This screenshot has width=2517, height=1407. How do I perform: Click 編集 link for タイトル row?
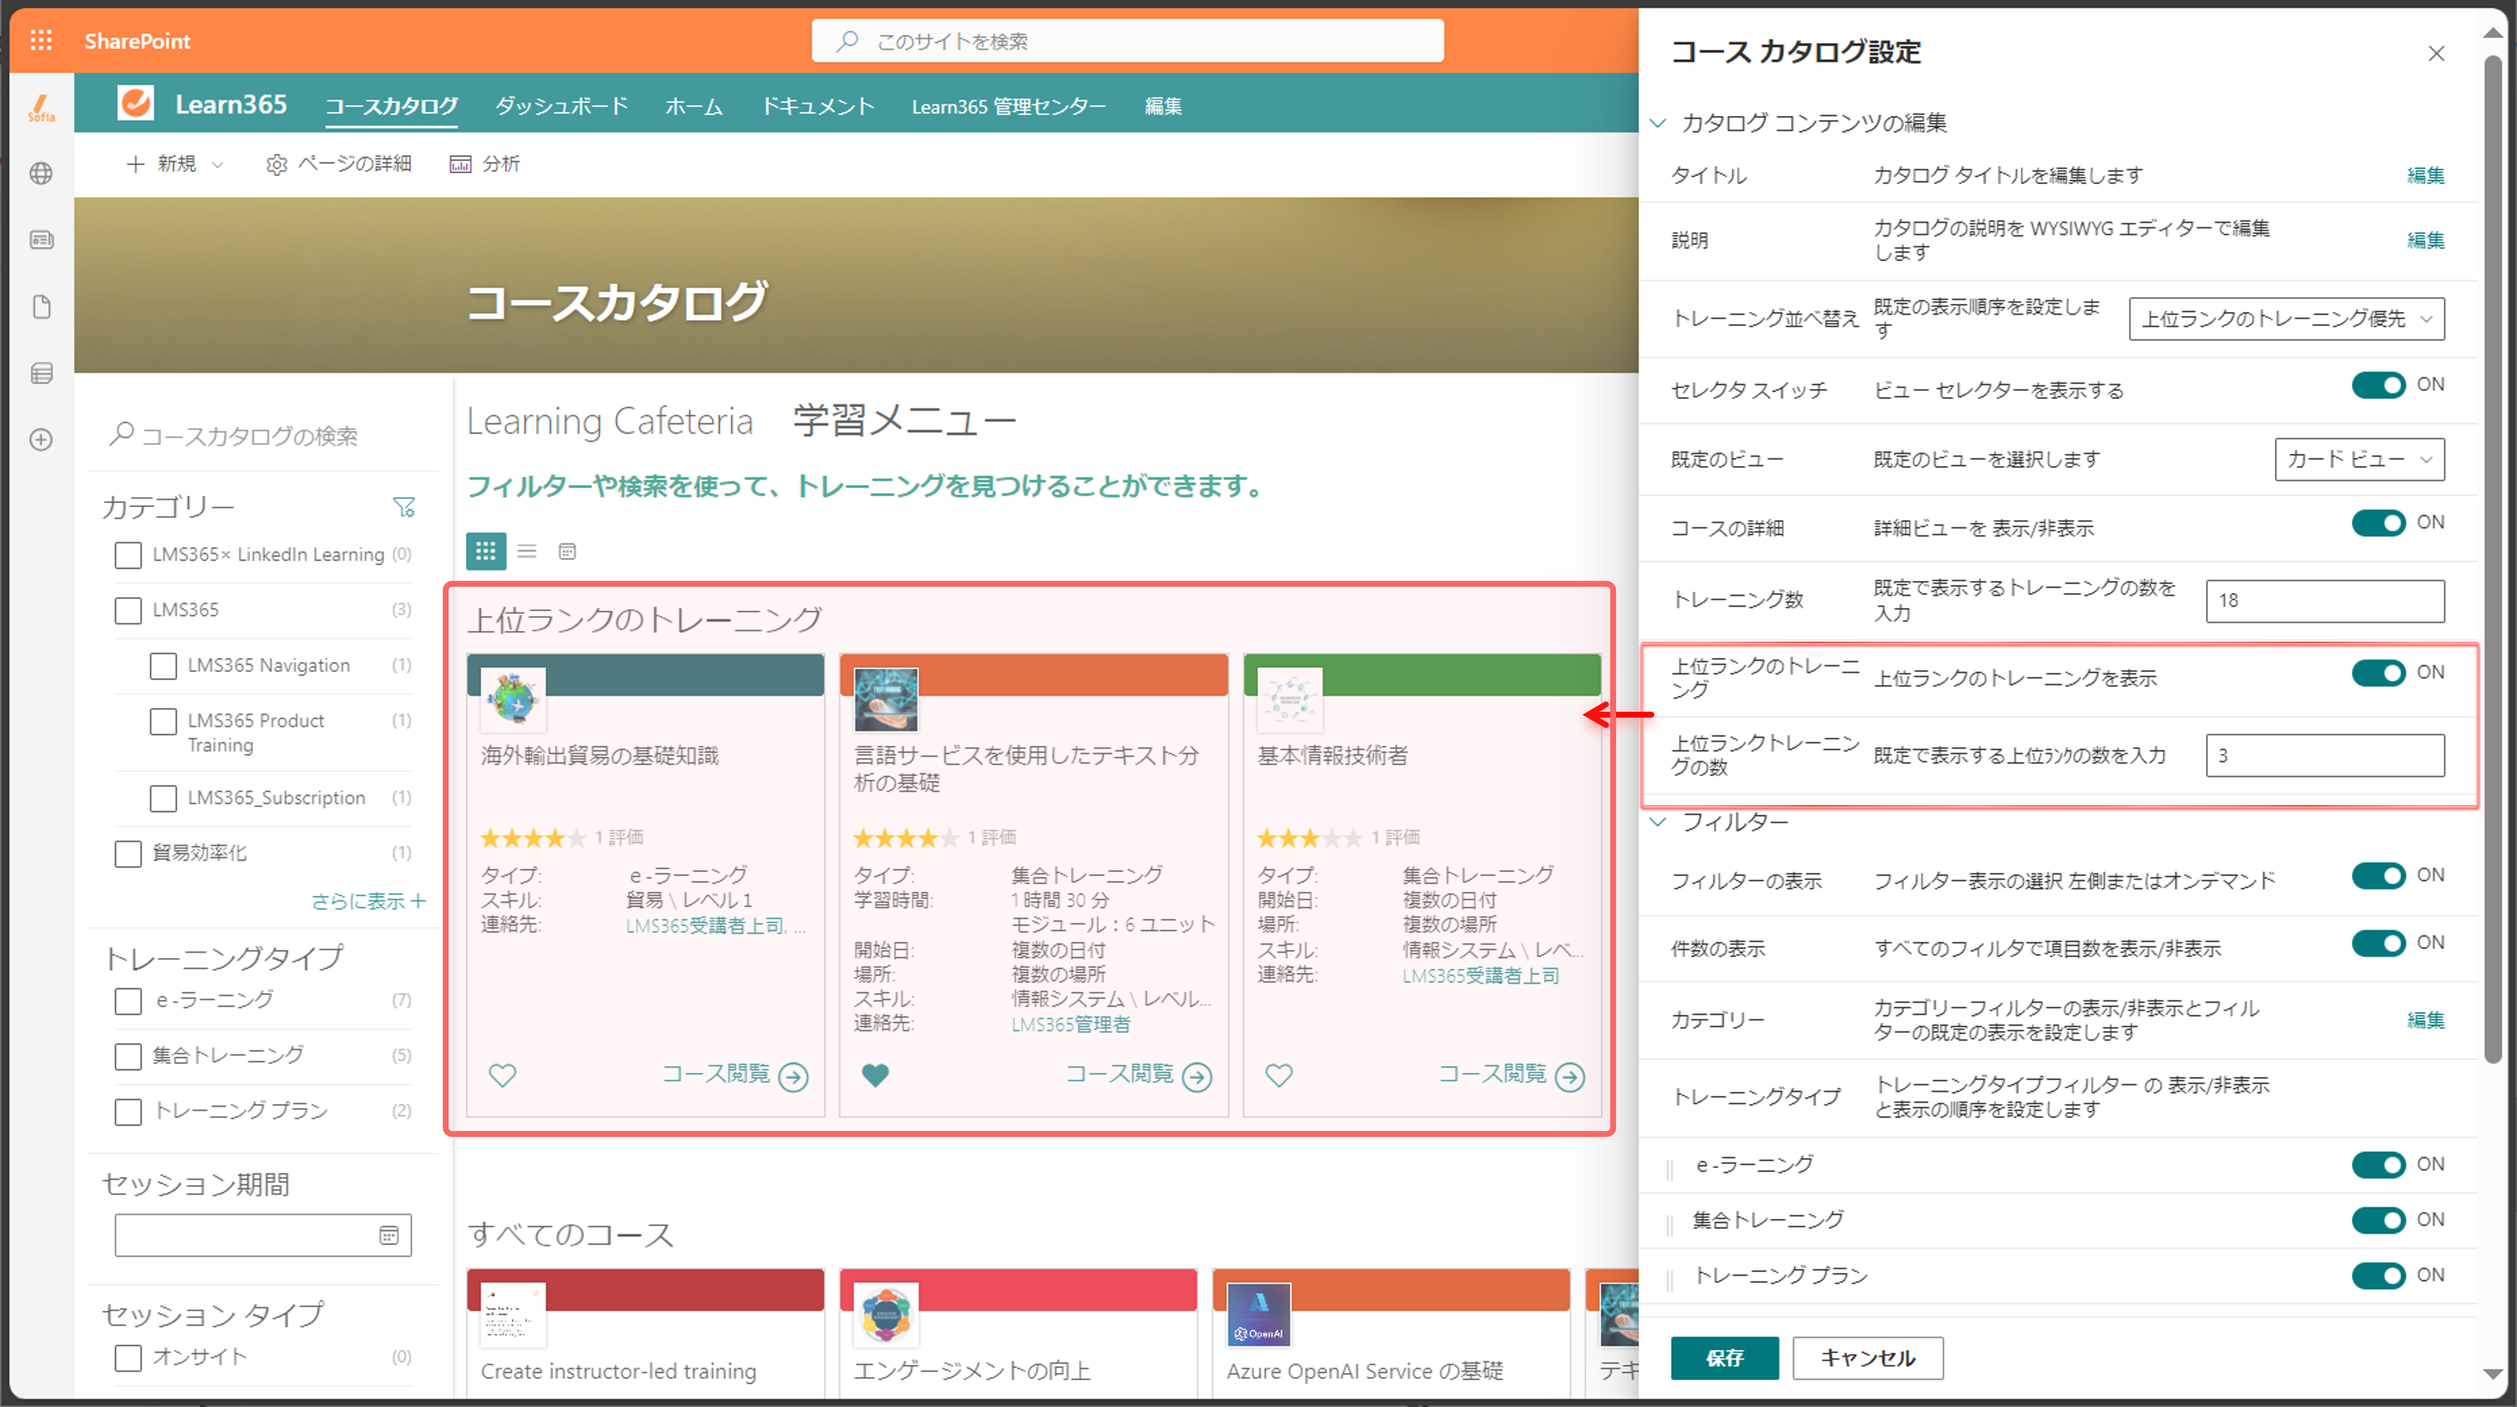click(2425, 176)
